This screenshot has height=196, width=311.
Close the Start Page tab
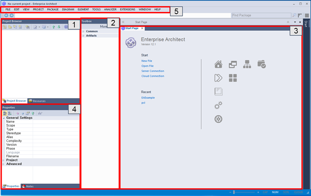142,28
